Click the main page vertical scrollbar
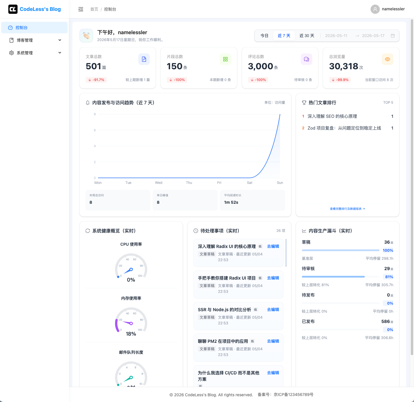Viewport: 414px width, 402px height. point(412,187)
